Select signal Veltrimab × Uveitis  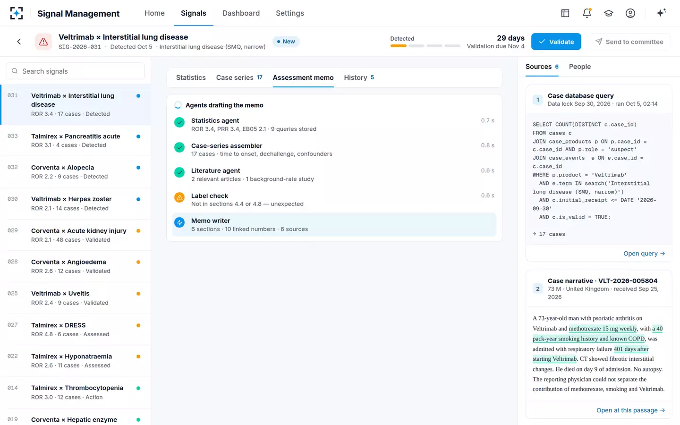76,298
